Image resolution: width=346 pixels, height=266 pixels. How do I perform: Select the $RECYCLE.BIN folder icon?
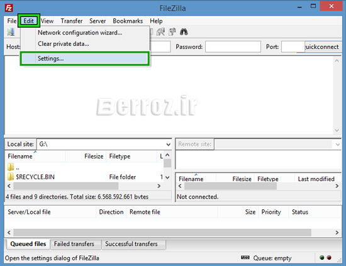(x=11, y=177)
